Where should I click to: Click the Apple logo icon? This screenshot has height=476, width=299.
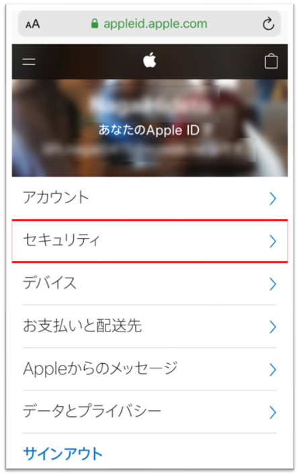pyautogui.click(x=149, y=60)
